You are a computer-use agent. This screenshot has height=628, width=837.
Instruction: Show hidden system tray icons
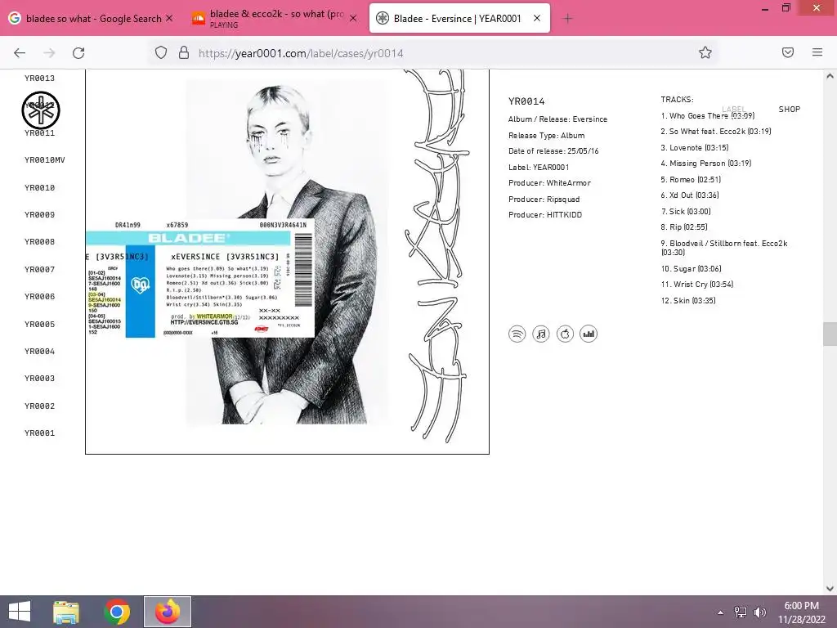coord(721,612)
